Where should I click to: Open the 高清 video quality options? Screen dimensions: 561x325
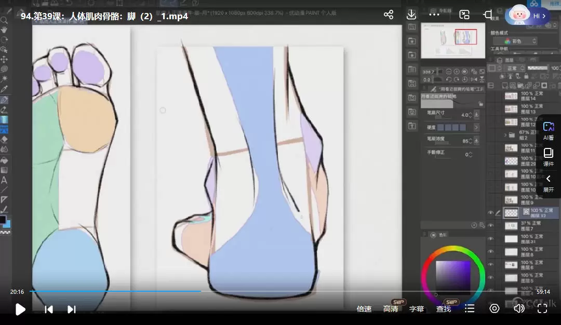(391, 309)
